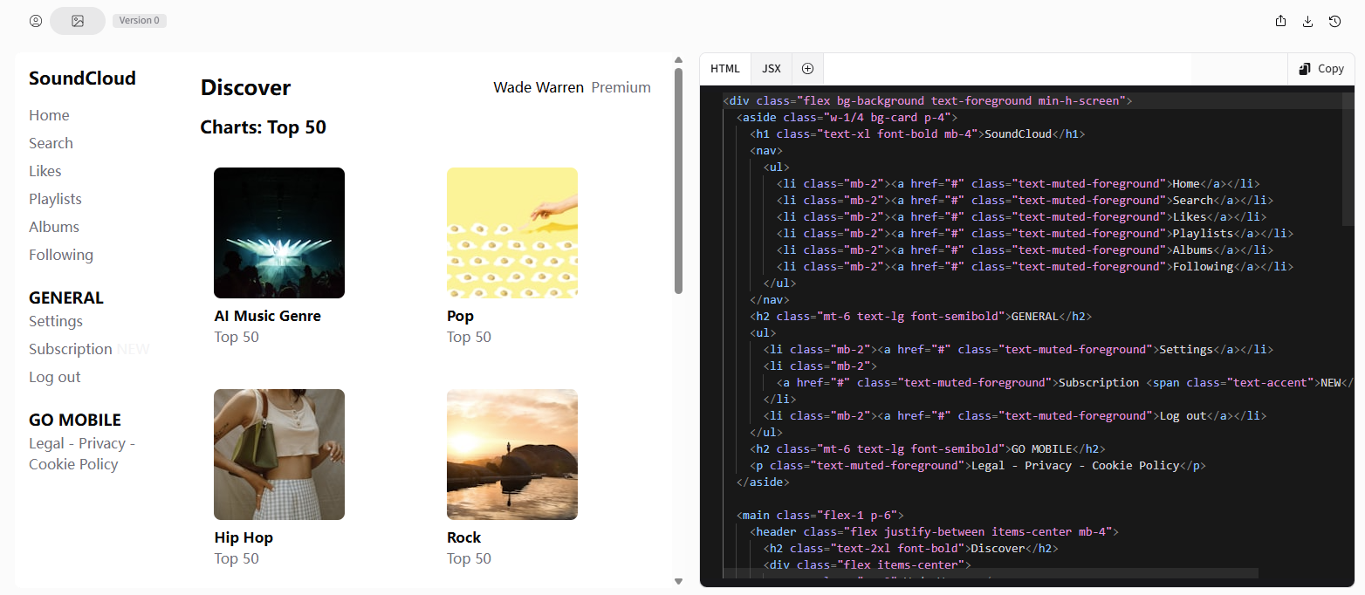Open the Rock chart sunset thumbnail

pos(512,455)
